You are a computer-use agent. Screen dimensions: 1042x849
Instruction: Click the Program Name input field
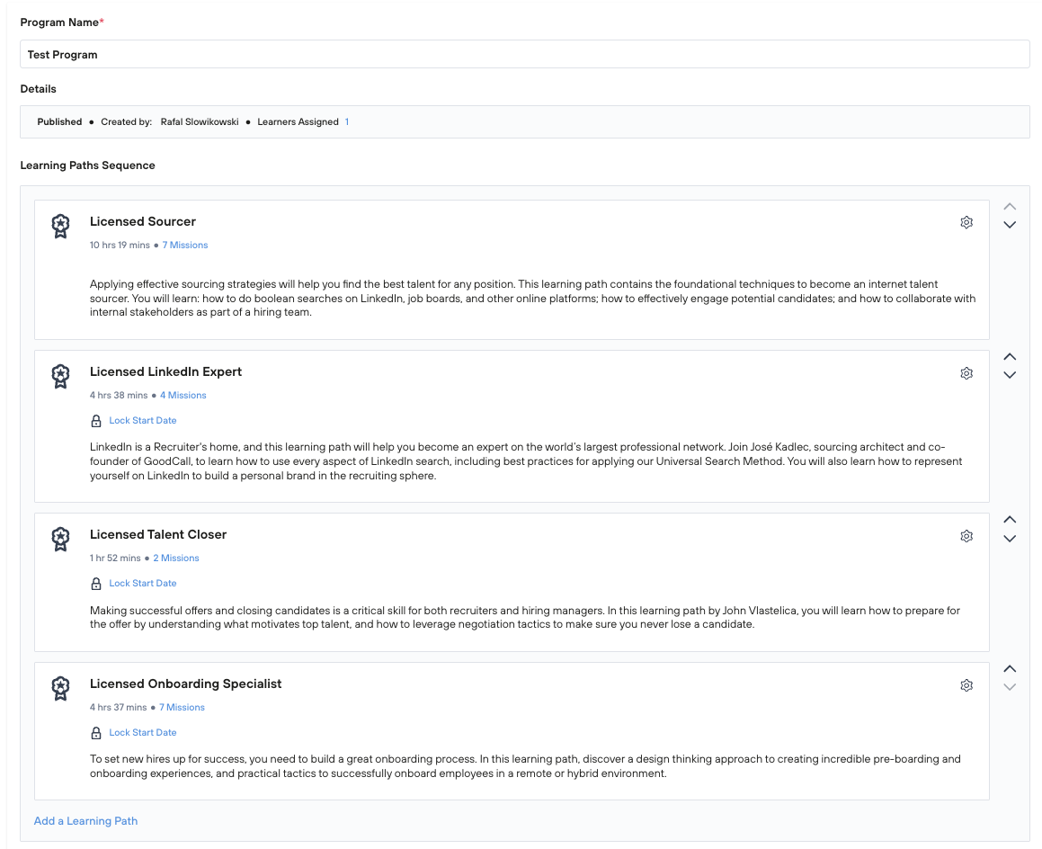click(524, 55)
